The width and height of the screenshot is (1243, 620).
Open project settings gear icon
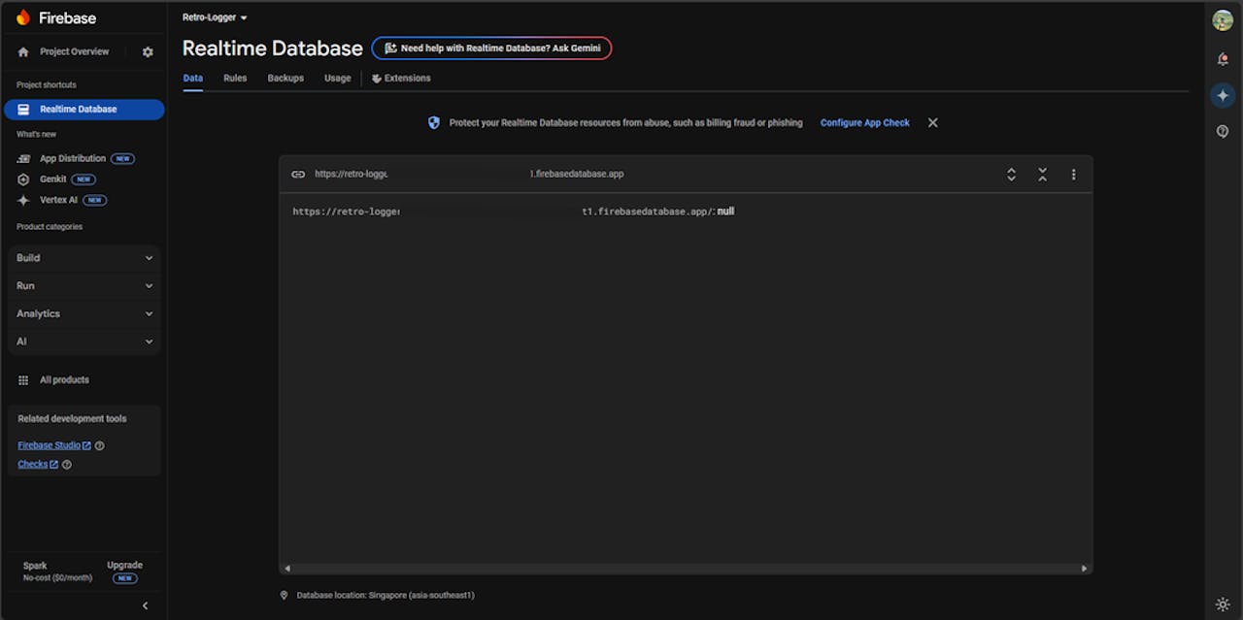pyautogui.click(x=148, y=52)
